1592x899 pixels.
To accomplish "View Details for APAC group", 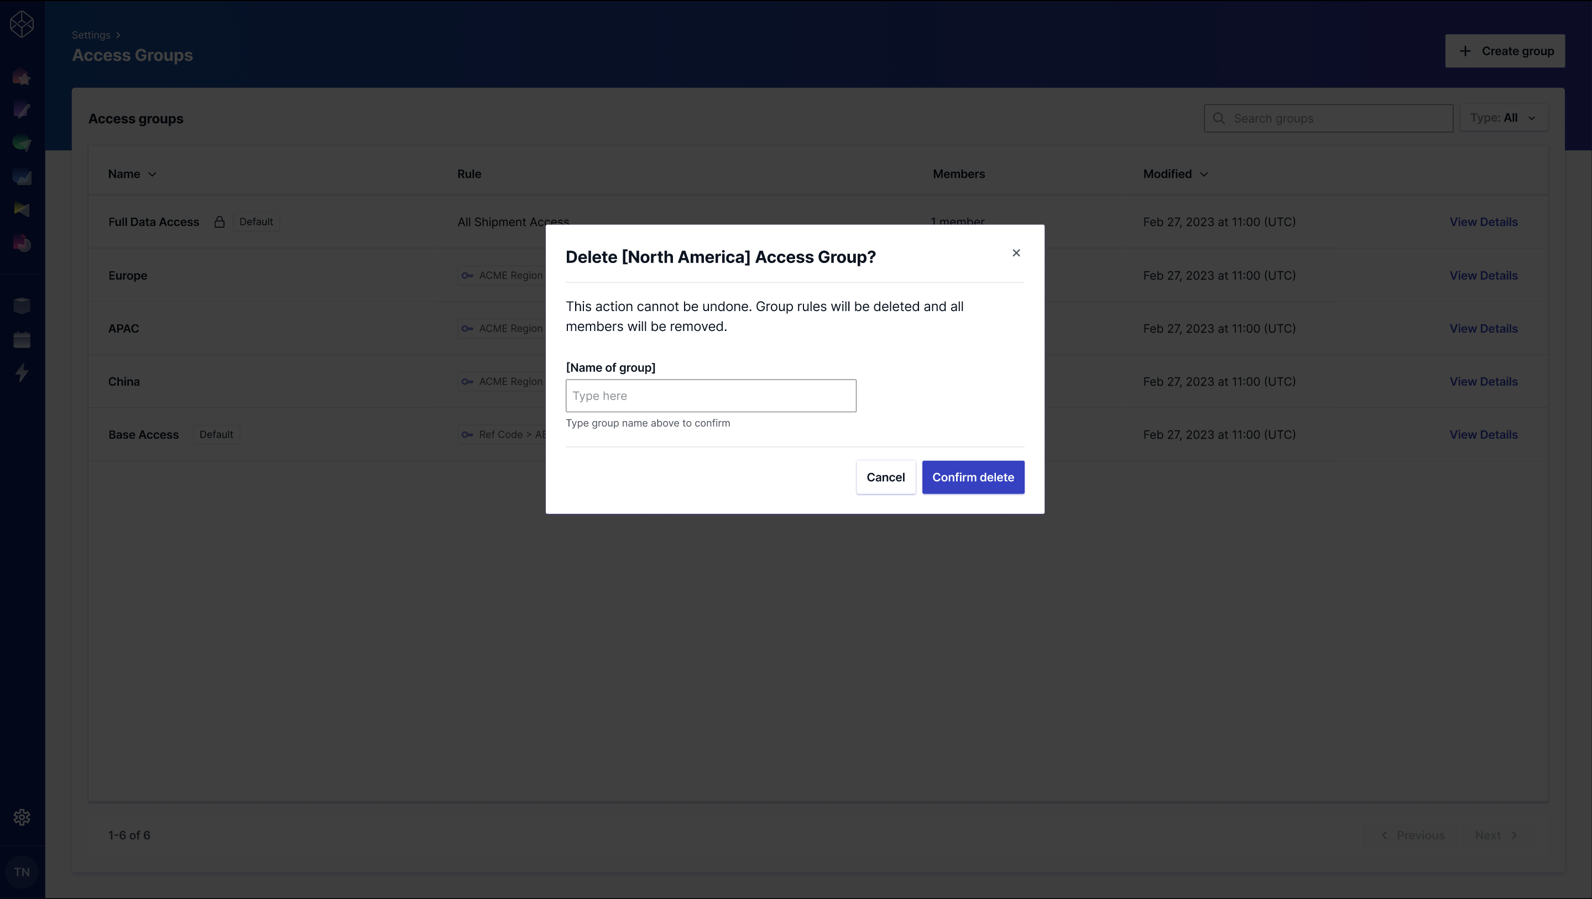I will click(x=1483, y=328).
